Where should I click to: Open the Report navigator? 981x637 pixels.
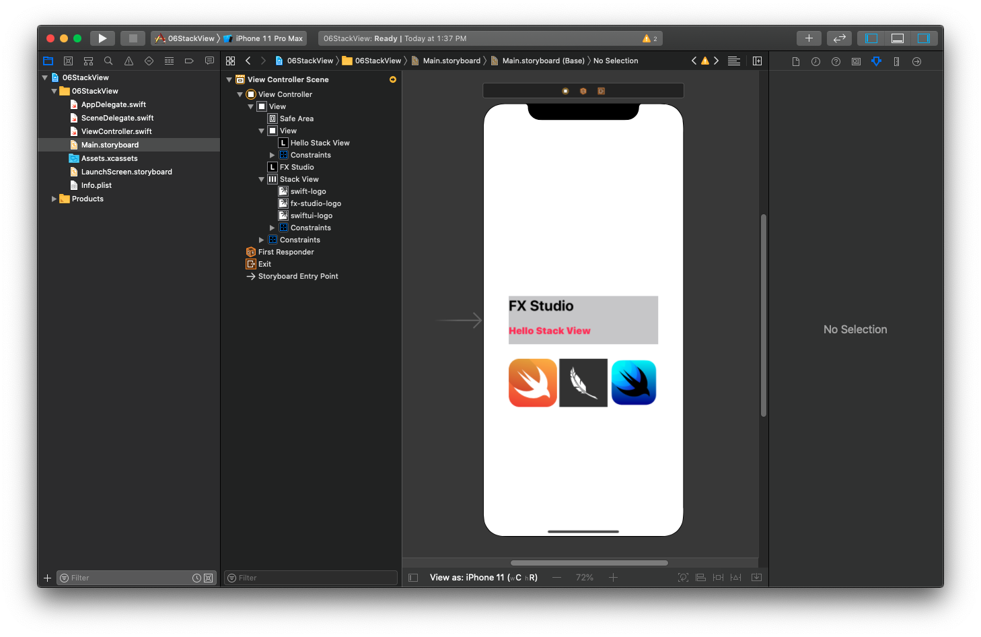pos(209,61)
